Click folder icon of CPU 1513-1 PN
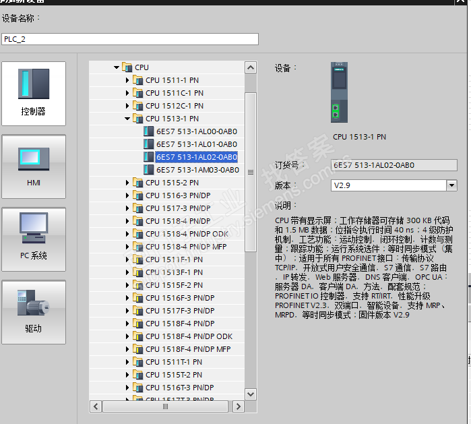 click(x=138, y=119)
